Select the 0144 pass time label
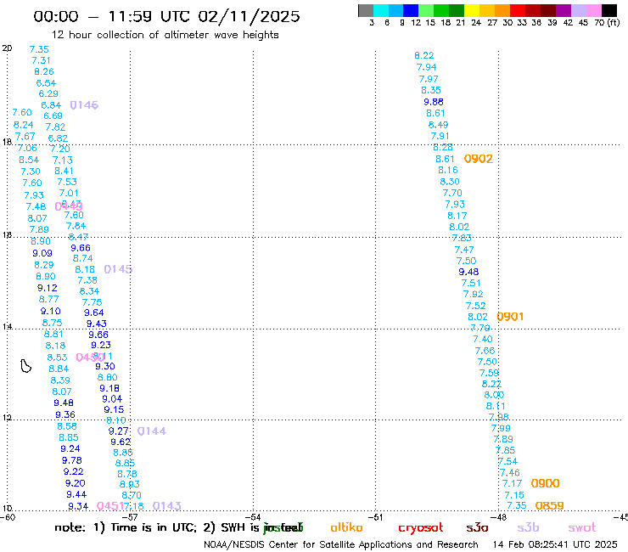 click(x=152, y=431)
